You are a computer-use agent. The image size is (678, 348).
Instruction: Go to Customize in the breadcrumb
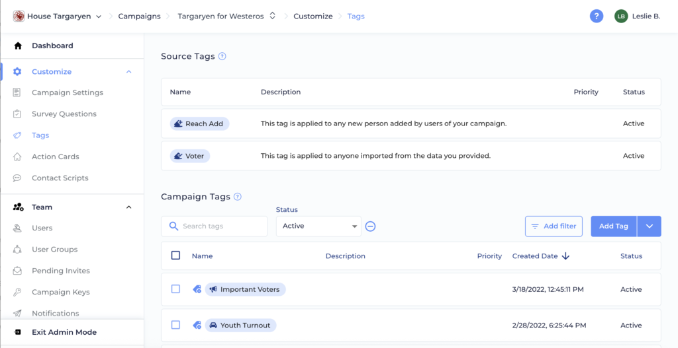pos(313,17)
